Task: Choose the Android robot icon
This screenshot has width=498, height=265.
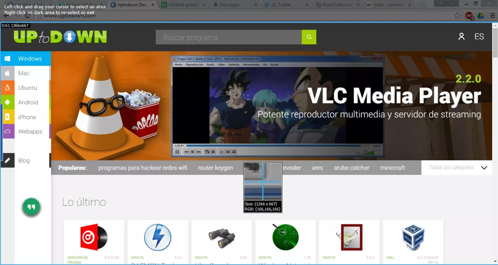Action: tap(7, 102)
